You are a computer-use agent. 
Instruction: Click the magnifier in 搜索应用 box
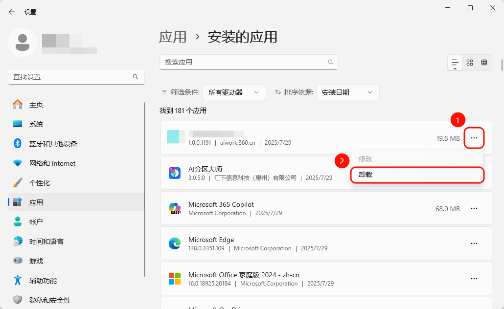[330, 62]
